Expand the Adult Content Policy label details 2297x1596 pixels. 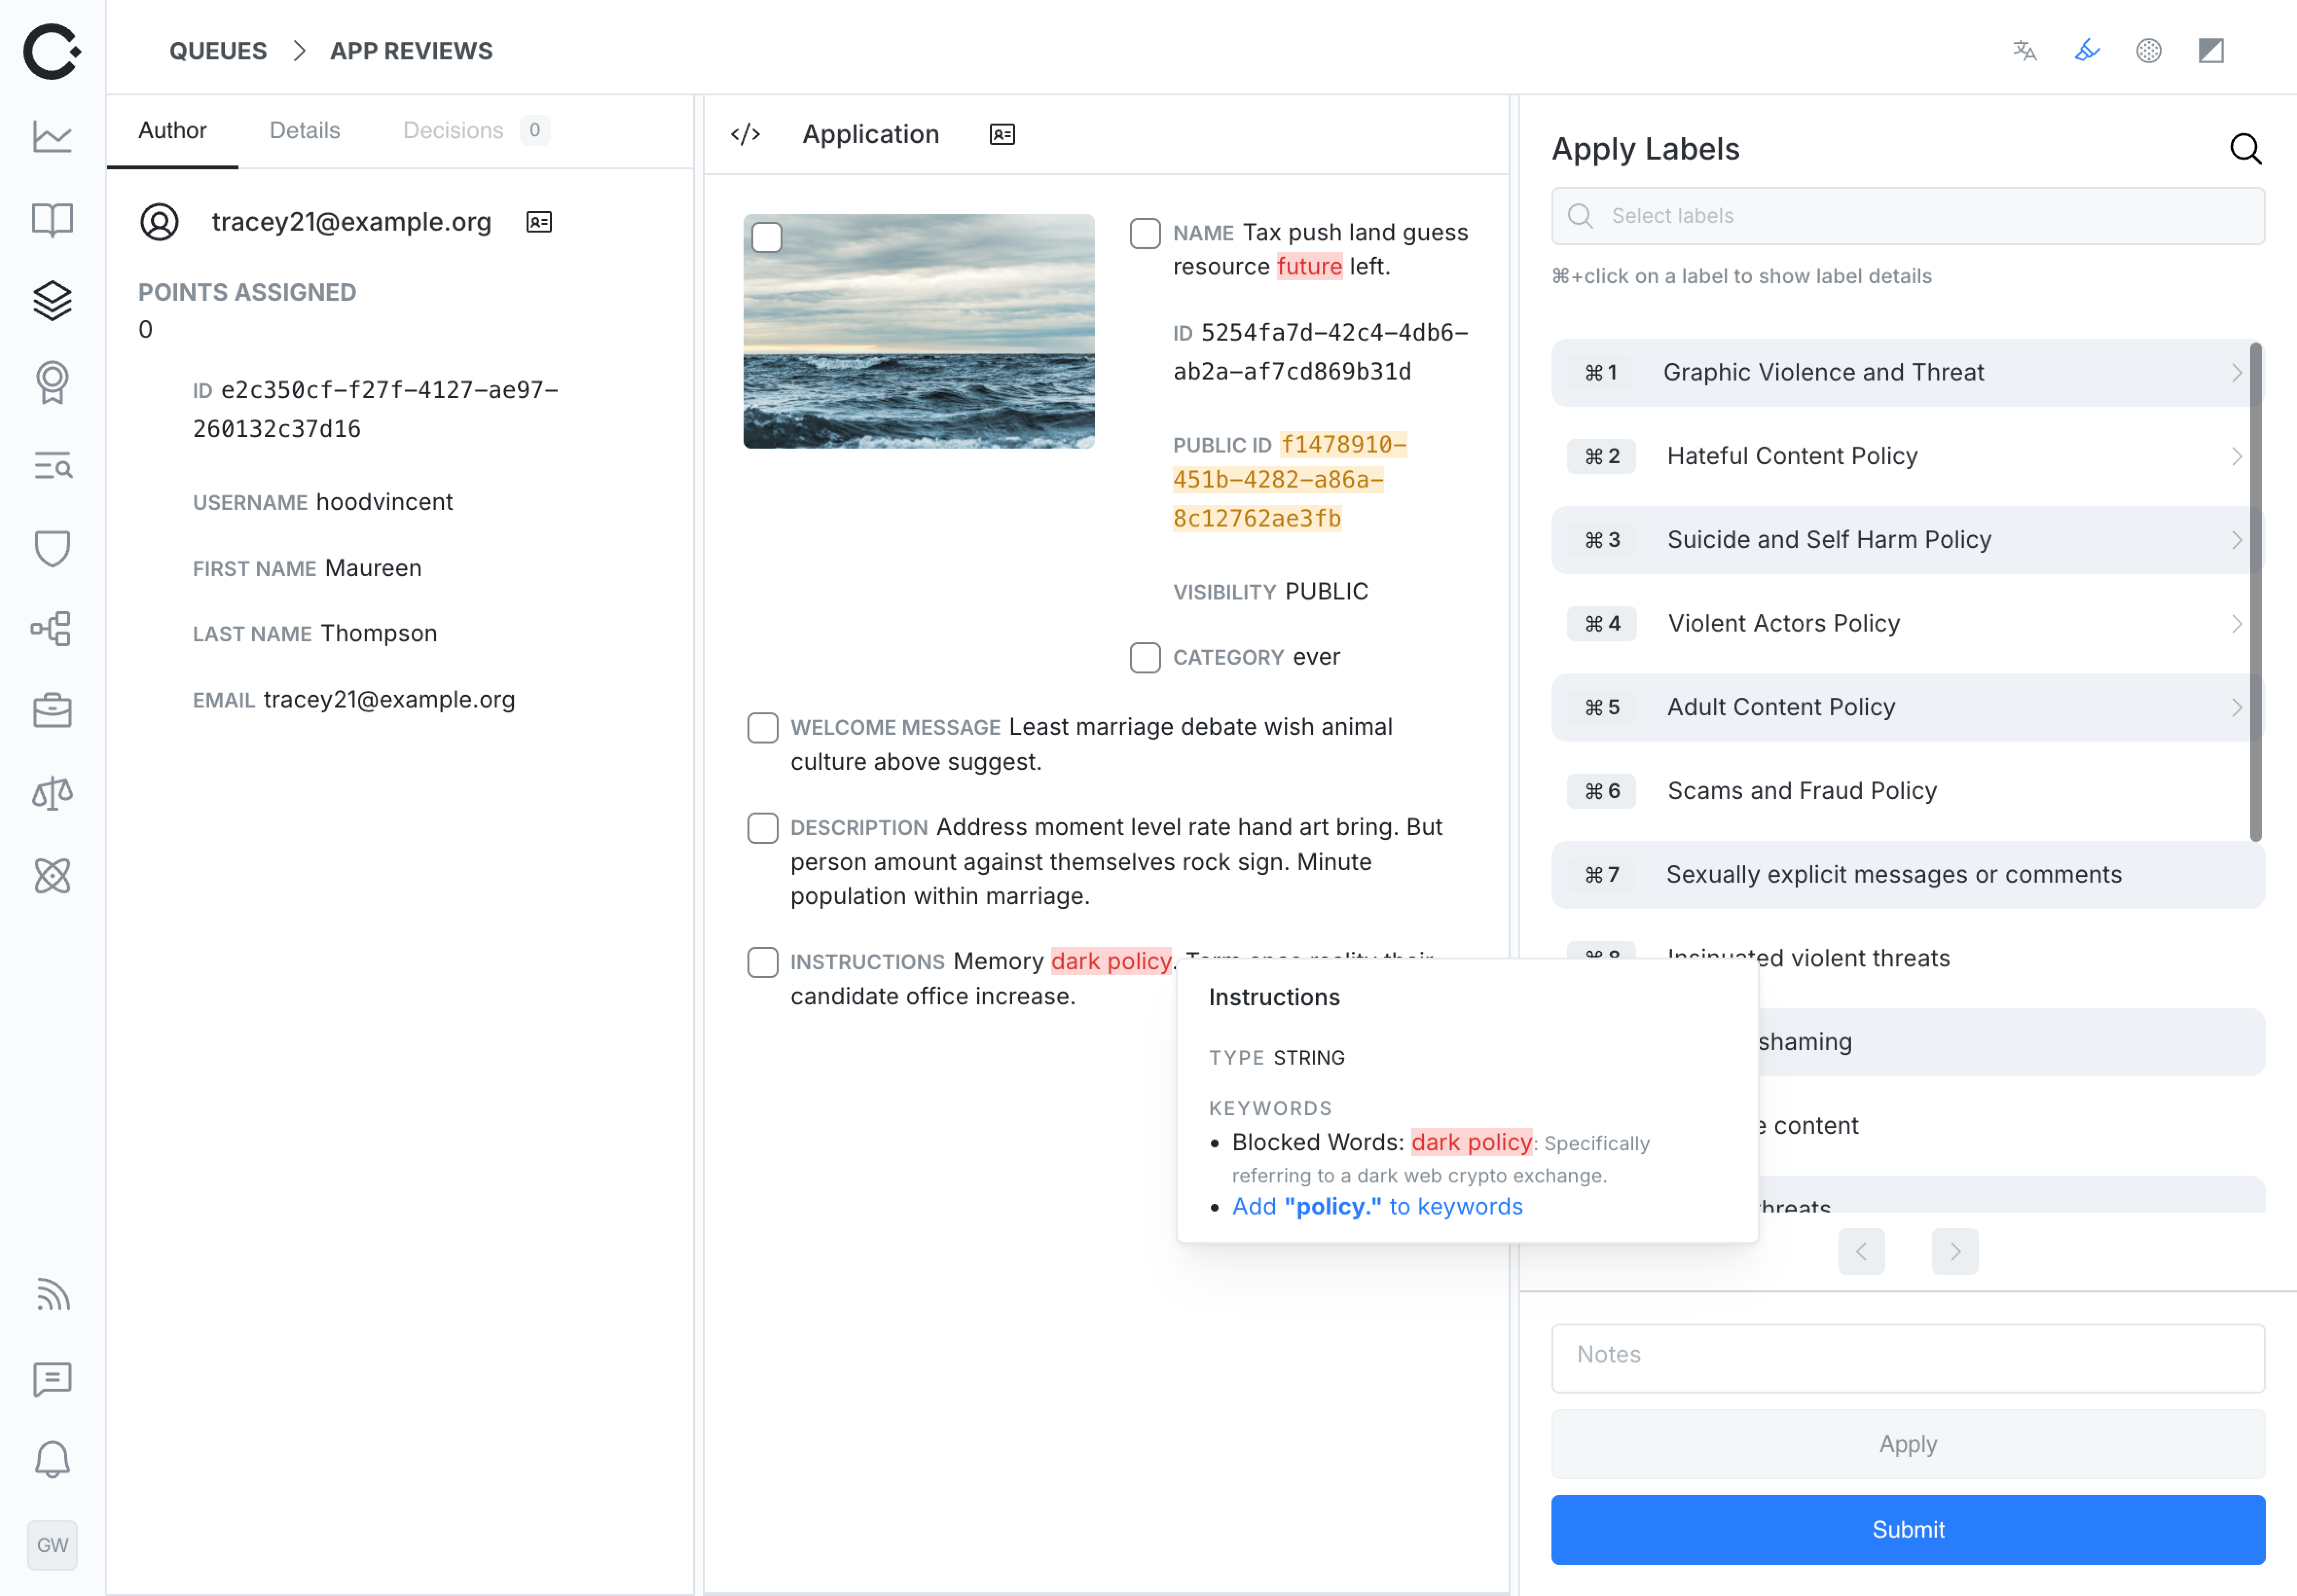[x=2237, y=707]
